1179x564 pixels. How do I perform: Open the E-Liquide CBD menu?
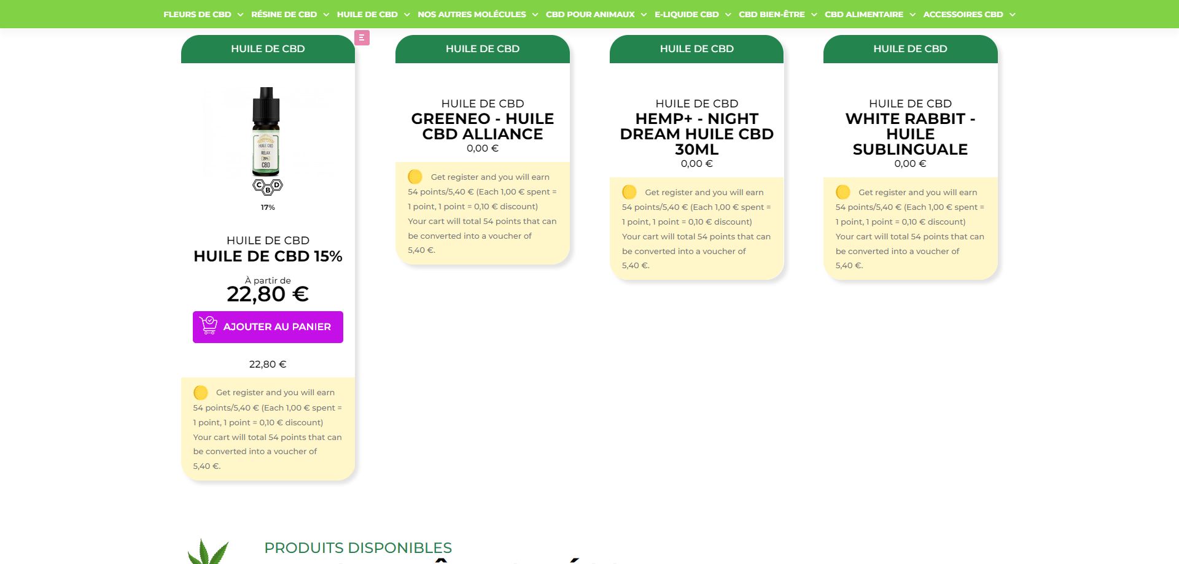coord(687,15)
